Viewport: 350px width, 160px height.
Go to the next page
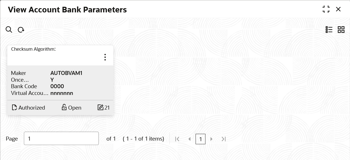[211, 139]
